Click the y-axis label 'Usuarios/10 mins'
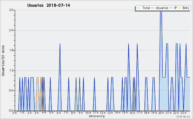Screen dimensions: 193x119 coord(3,60)
